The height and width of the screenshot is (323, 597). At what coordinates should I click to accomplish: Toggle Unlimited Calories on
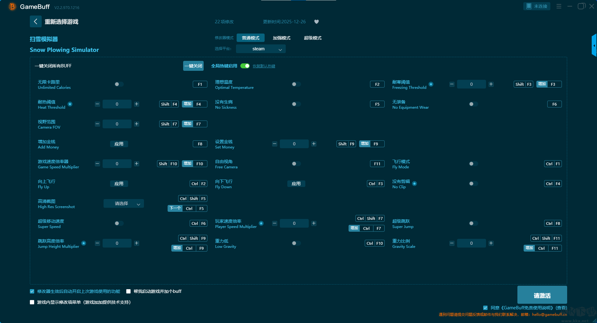coord(119,84)
